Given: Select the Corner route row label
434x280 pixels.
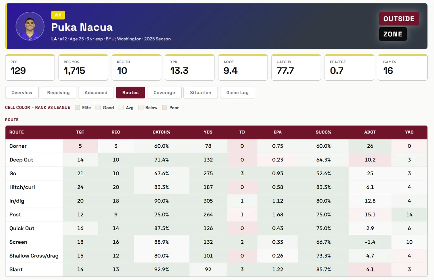Looking at the screenshot, I should coord(18,146).
